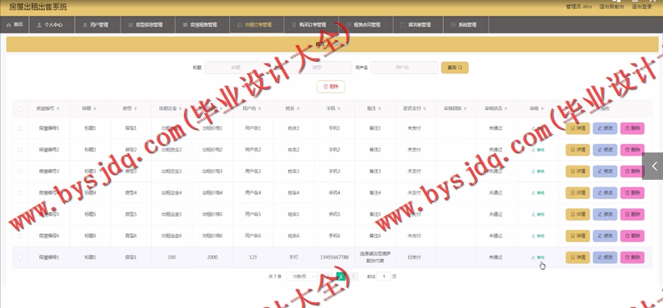Screen dimensions: 663x308
Task: Click the 查询 search button
Action: (455, 67)
